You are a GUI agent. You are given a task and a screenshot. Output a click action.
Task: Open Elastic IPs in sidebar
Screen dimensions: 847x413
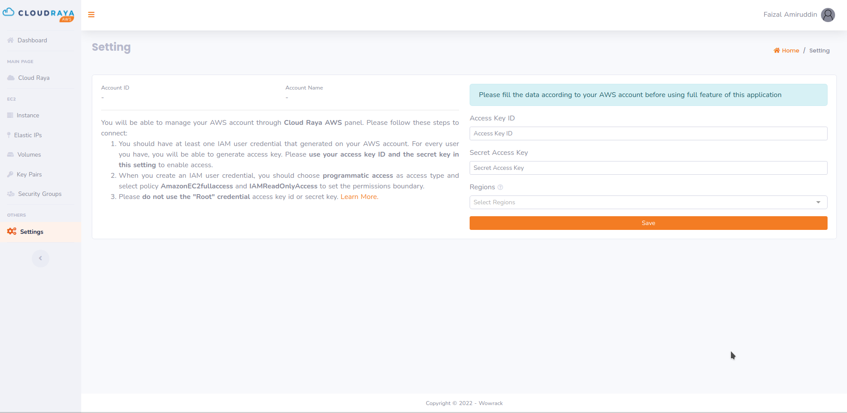(x=28, y=135)
